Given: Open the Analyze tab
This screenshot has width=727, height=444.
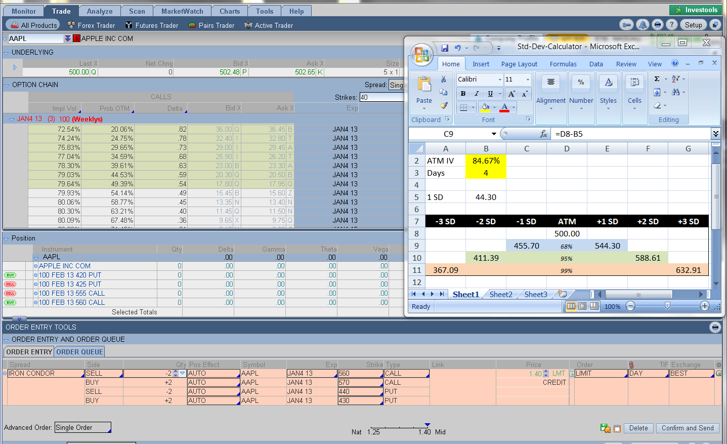Looking at the screenshot, I should tap(100, 11).
